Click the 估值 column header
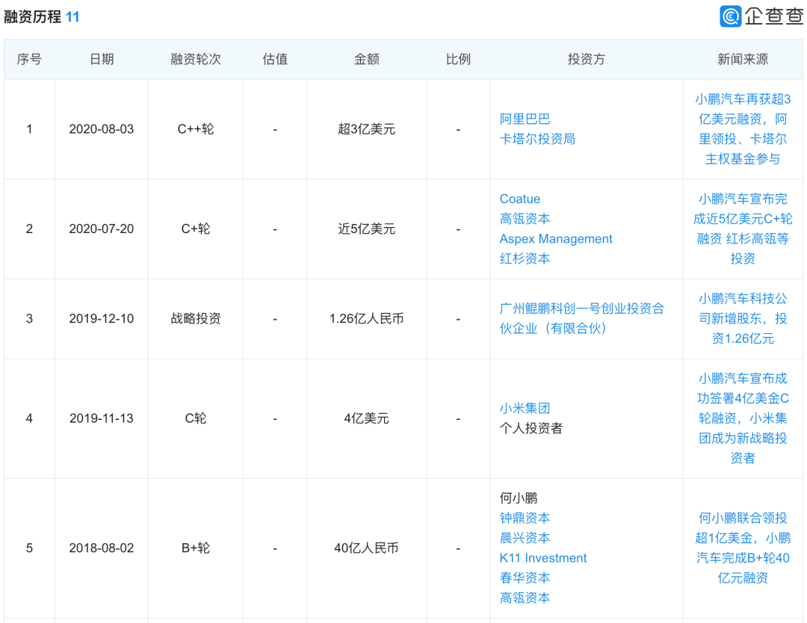 pos(275,59)
